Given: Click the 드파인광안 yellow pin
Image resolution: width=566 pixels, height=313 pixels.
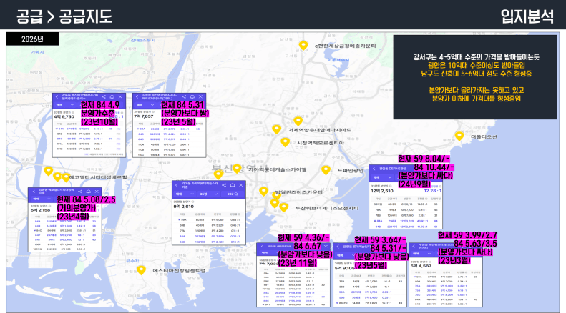Looking at the screenshot, I should (x=326, y=170).
